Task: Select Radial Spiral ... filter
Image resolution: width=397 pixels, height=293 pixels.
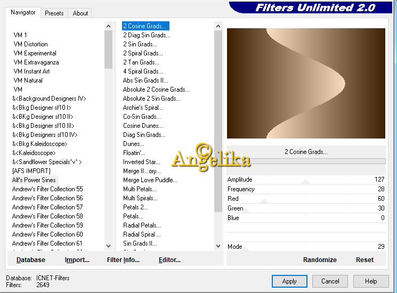Action: click(x=142, y=234)
